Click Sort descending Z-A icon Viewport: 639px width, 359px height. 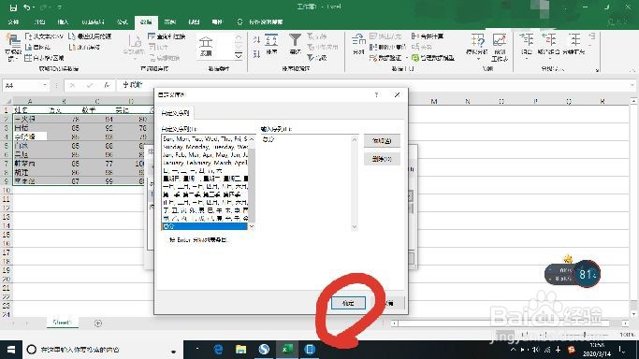click(256, 53)
